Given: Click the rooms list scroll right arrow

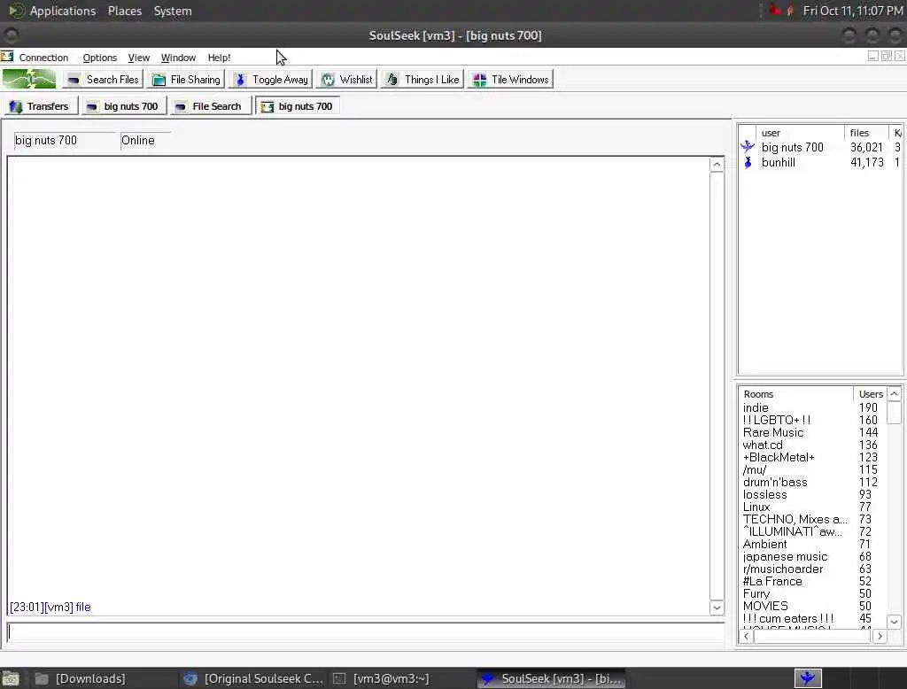Looking at the screenshot, I should (x=880, y=637).
